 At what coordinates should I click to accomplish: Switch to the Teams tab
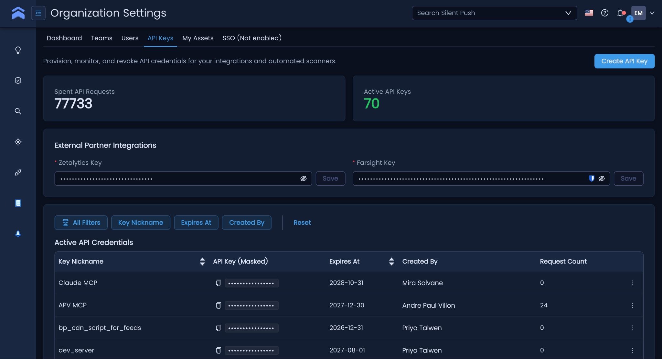click(101, 38)
